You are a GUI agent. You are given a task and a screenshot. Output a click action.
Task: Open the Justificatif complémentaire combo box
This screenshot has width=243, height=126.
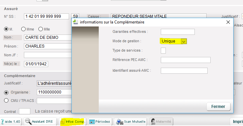click(54, 83)
